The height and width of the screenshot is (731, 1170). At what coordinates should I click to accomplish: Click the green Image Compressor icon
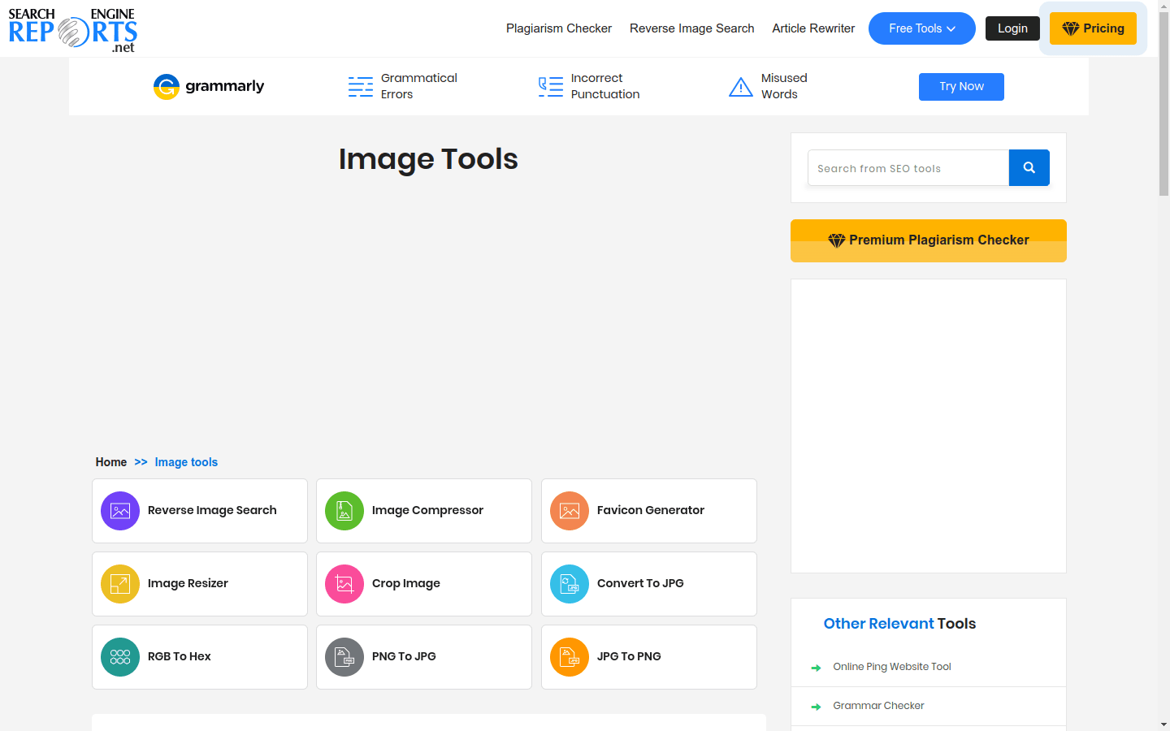pyautogui.click(x=344, y=511)
